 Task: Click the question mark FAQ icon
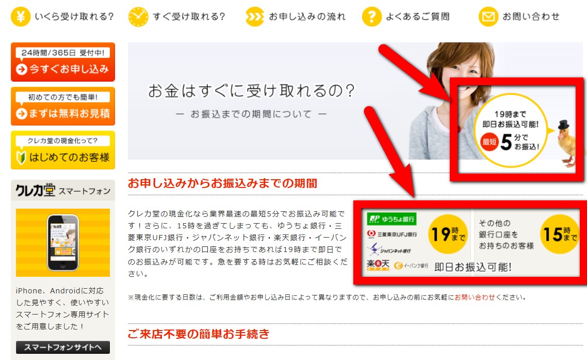tap(371, 17)
